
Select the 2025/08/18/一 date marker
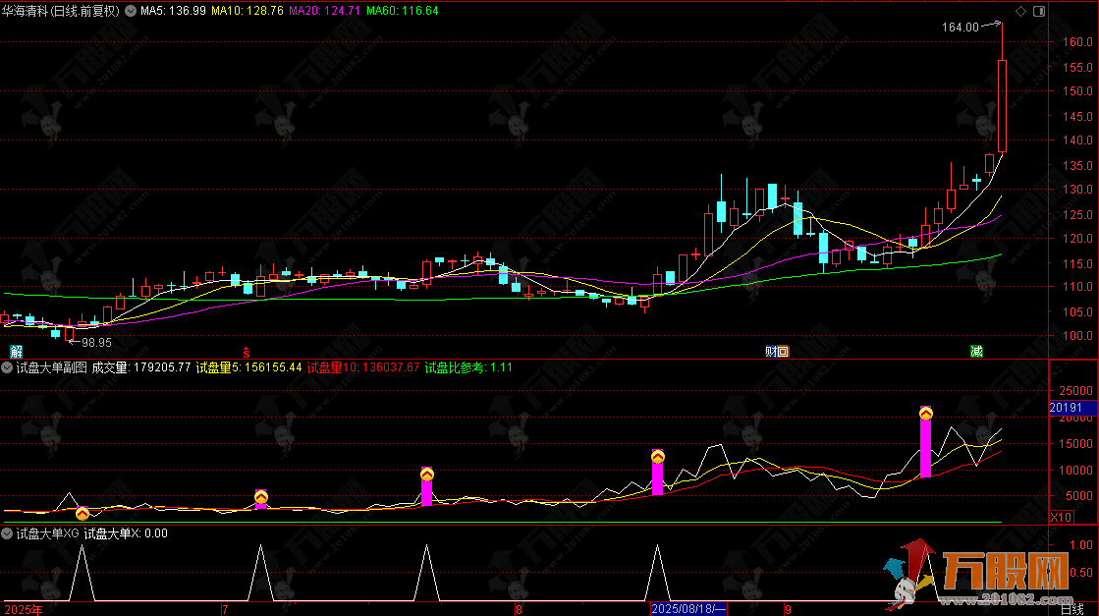click(x=689, y=609)
